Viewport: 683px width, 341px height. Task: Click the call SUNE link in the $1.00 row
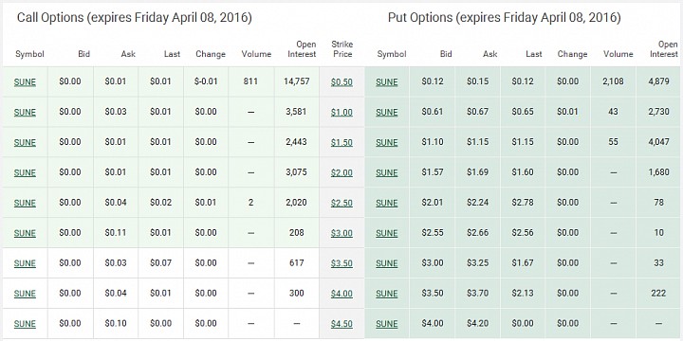point(25,112)
